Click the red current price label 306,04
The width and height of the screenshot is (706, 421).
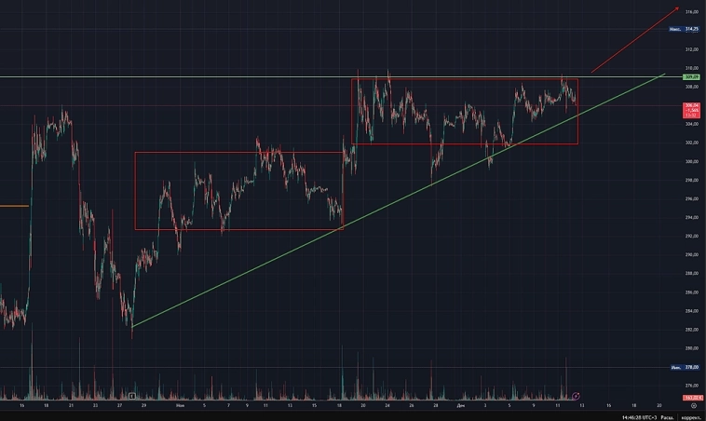(692, 110)
